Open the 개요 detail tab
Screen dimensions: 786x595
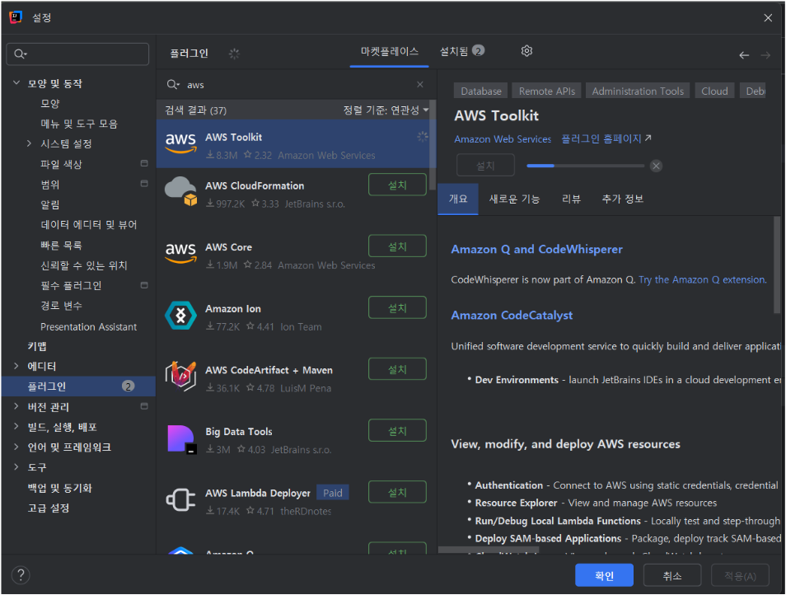[458, 199]
